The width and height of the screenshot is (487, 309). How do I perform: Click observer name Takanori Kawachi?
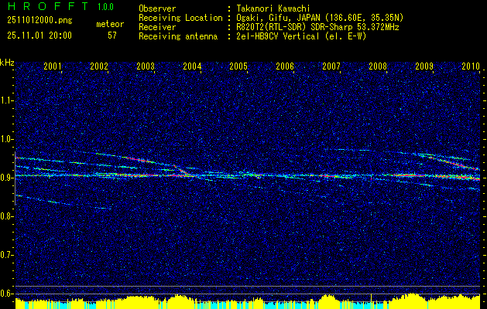pyautogui.click(x=273, y=8)
